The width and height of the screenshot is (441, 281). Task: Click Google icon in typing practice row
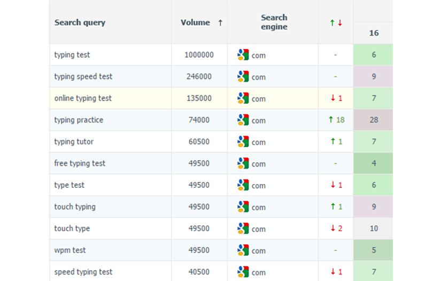[x=243, y=120]
